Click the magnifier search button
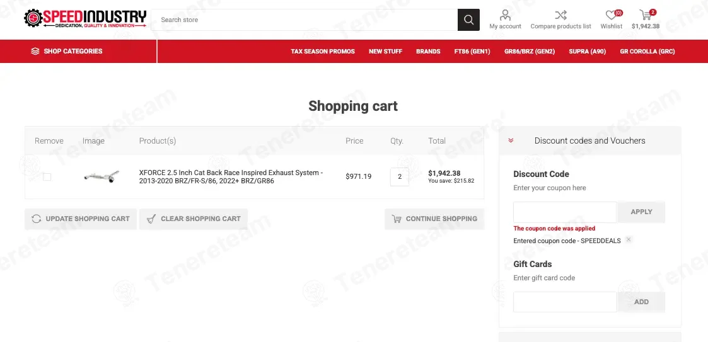The height and width of the screenshot is (342, 708). (x=468, y=20)
